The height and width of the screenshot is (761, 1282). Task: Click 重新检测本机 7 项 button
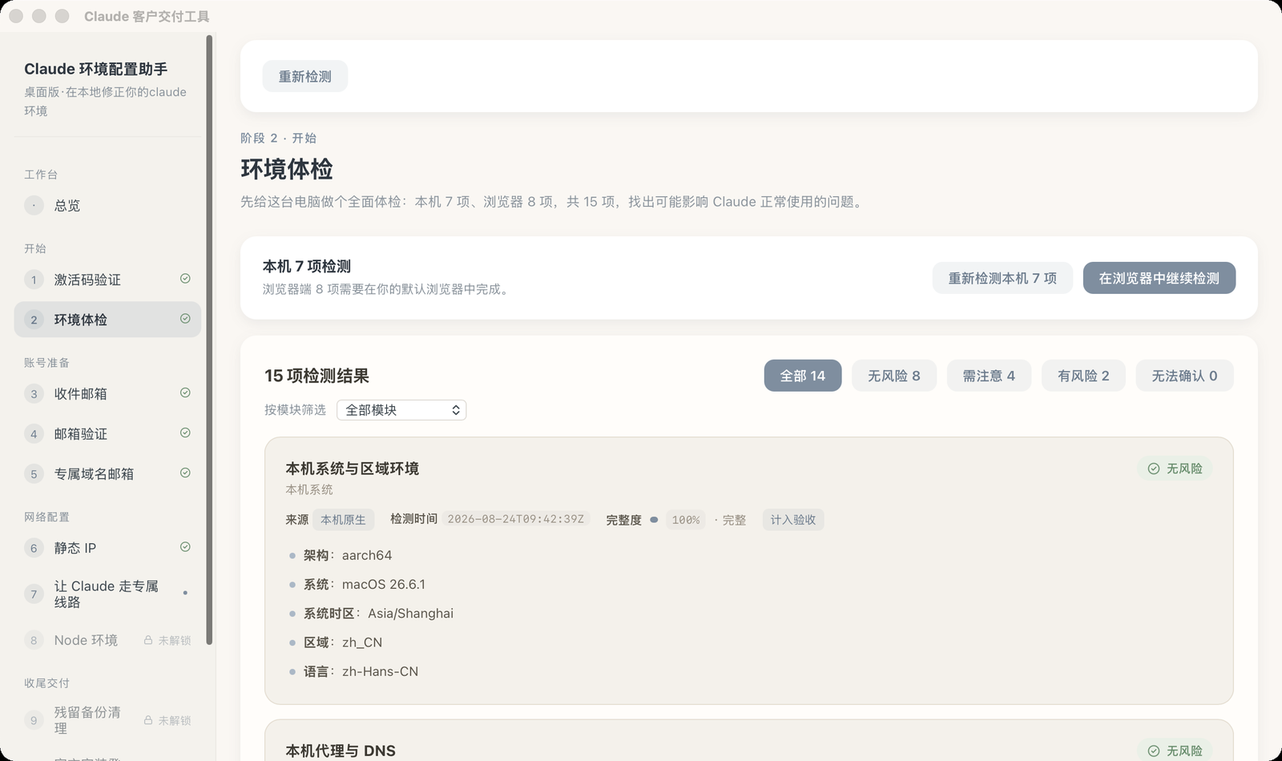point(1002,278)
